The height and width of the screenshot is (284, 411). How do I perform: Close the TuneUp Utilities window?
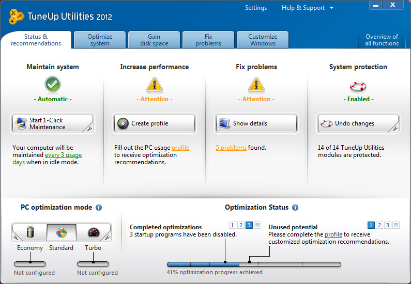coord(393,5)
